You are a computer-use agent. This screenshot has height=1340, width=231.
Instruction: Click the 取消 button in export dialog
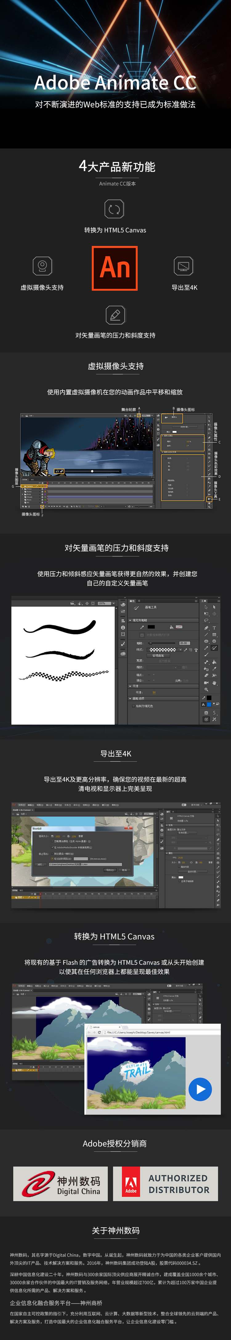tap(124, 870)
